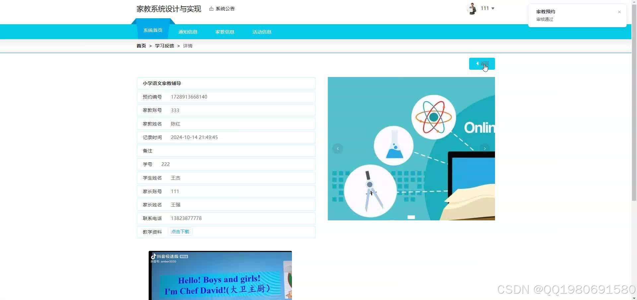Click the carousel right arrow

[485, 148]
